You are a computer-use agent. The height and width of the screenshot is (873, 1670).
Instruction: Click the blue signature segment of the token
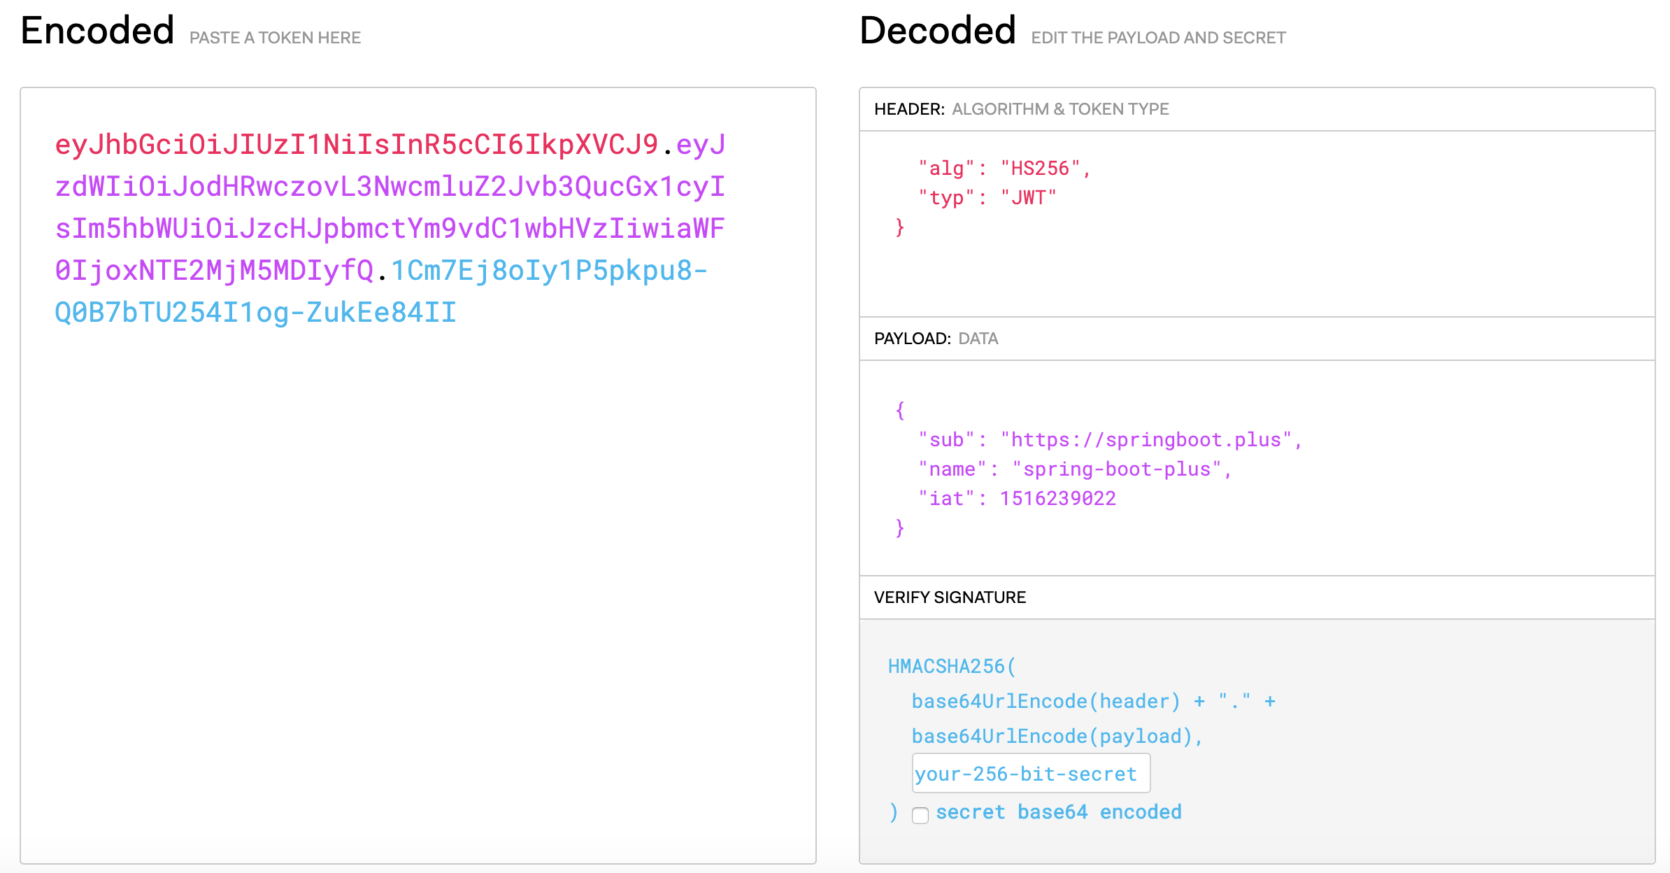pos(255,313)
